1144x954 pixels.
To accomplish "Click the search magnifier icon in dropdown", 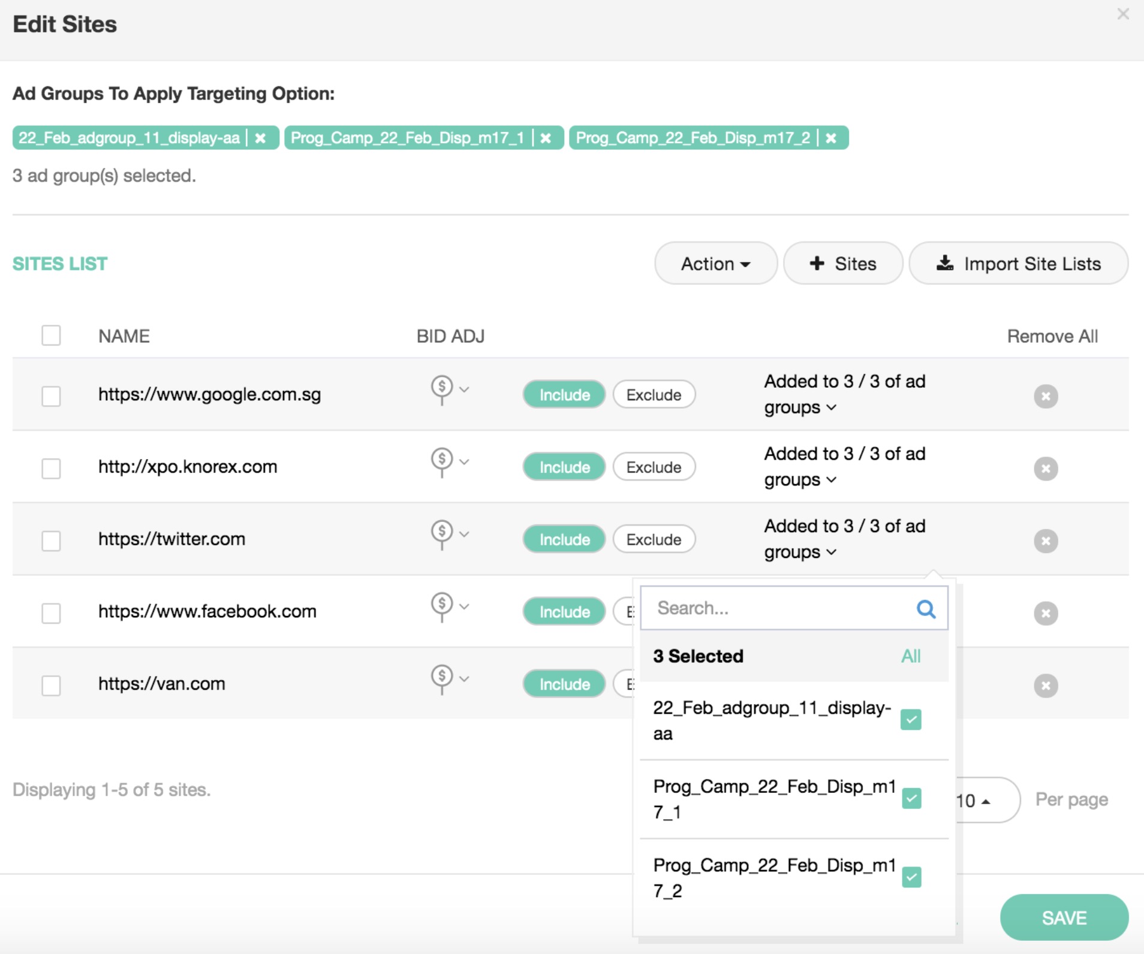I will 926,609.
